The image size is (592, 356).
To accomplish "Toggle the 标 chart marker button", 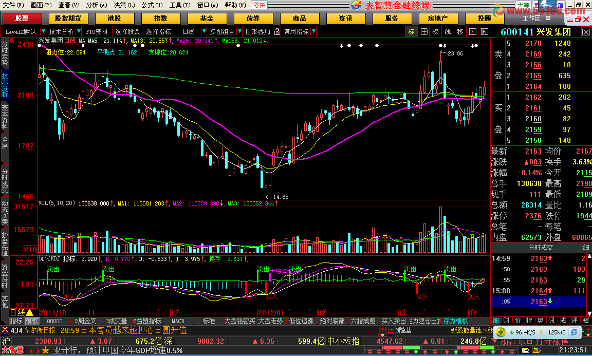I will pyautogui.click(x=411, y=32).
